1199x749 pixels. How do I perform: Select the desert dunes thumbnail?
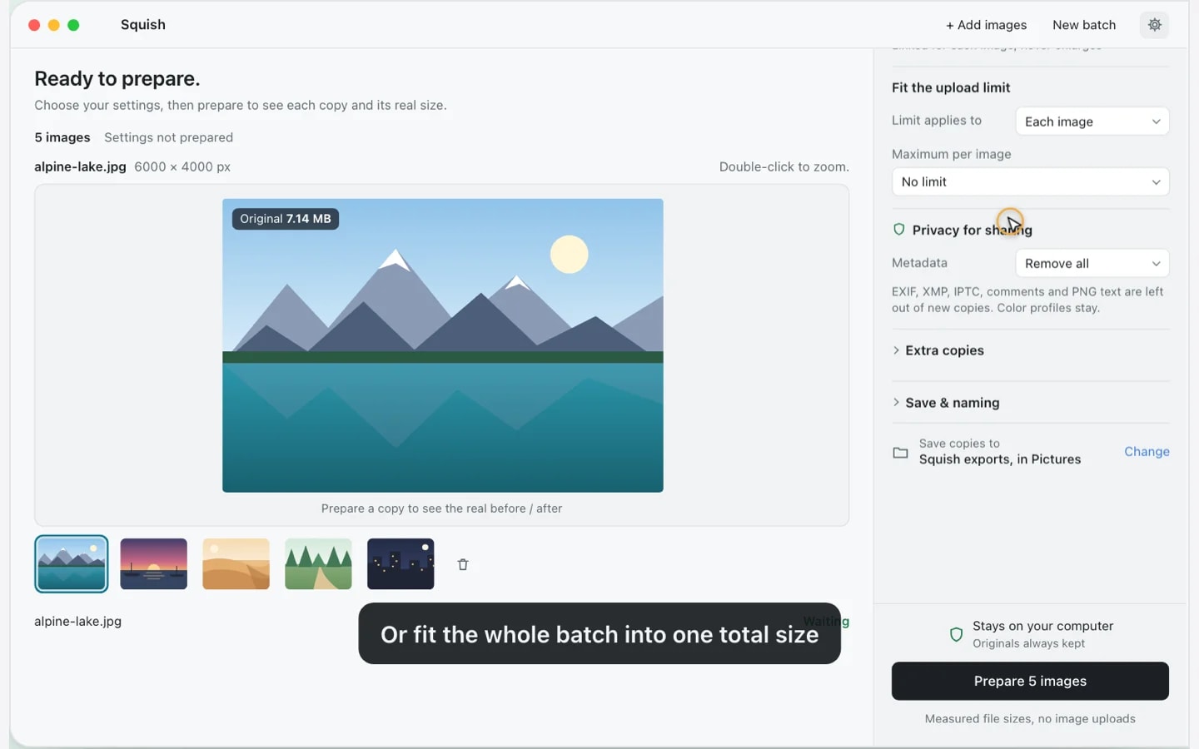click(x=236, y=563)
